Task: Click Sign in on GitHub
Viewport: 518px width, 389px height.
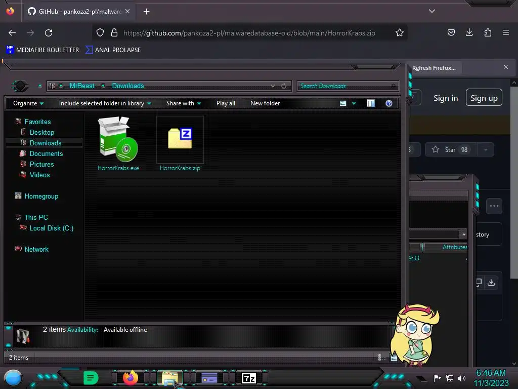Action: [446, 98]
